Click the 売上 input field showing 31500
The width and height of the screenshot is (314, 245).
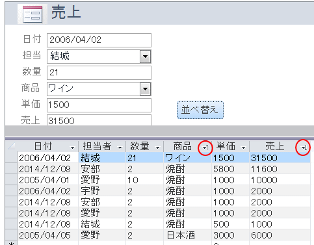pos(99,120)
